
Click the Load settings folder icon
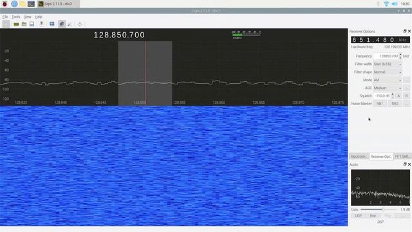[x=24, y=24]
